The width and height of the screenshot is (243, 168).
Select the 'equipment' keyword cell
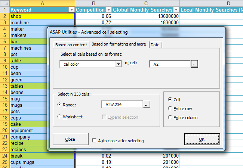(29, 130)
